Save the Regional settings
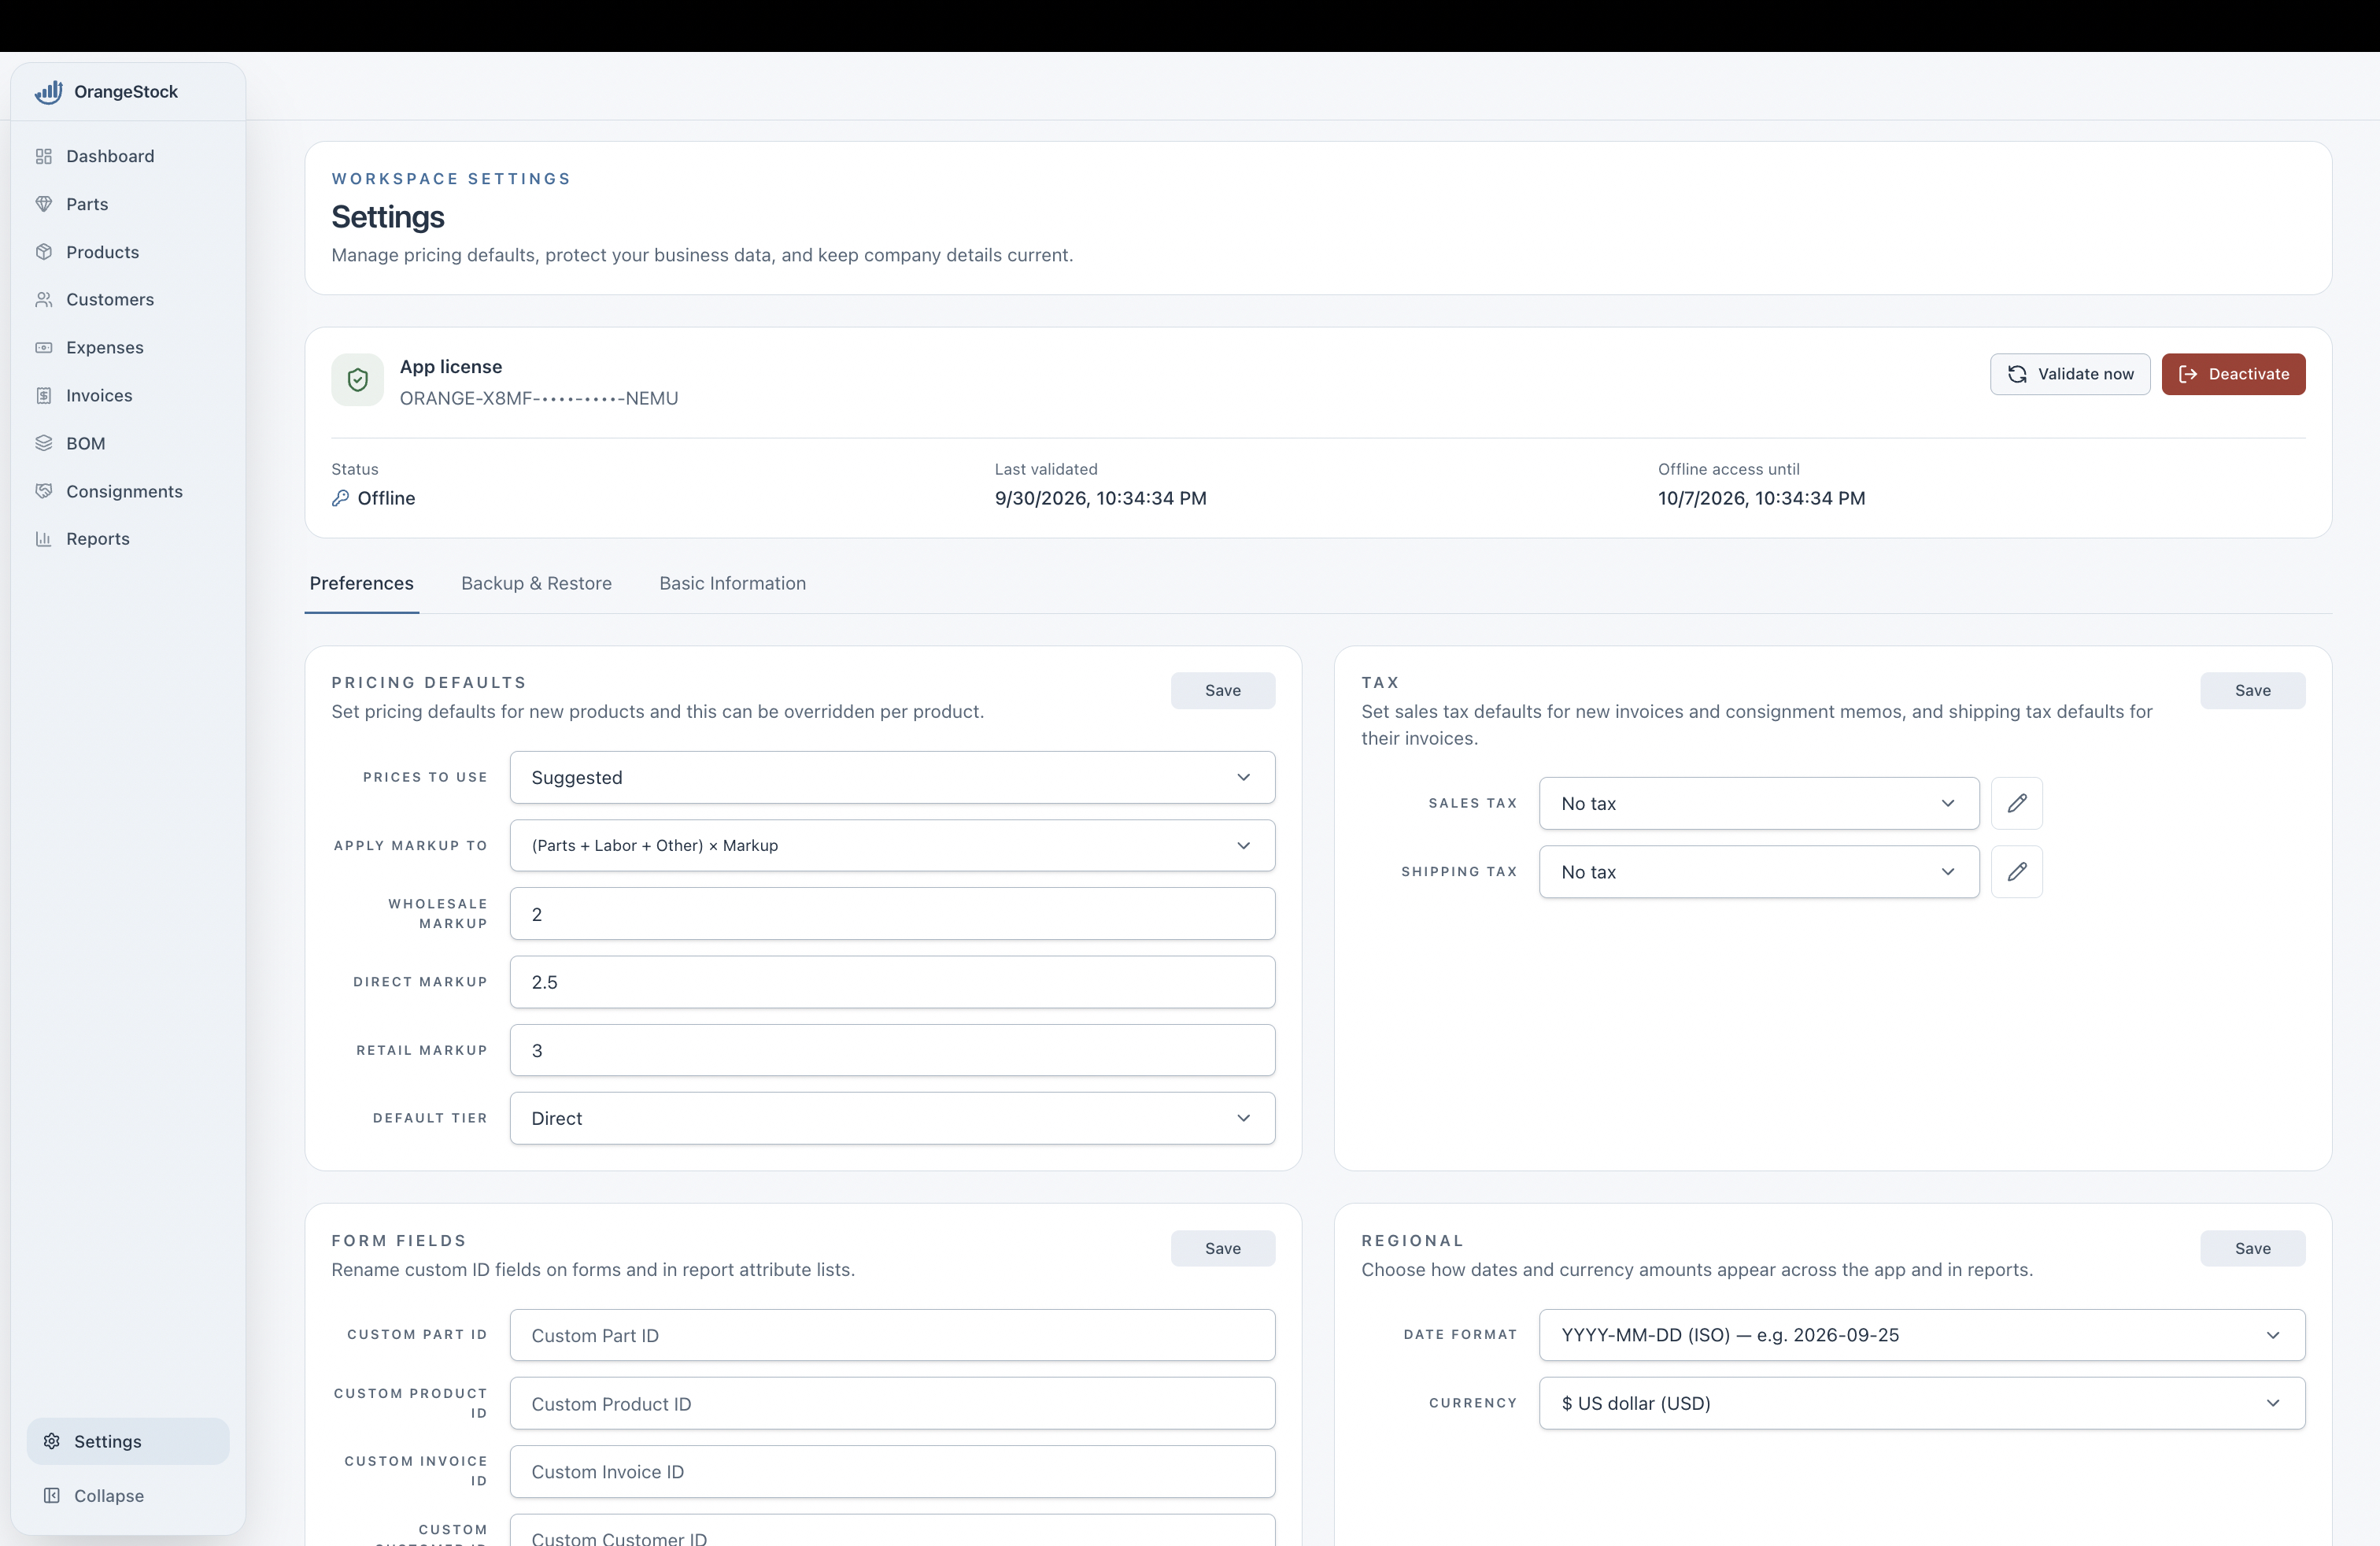The width and height of the screenshot is (2380, 1546). click(x=2252, y=1248)
